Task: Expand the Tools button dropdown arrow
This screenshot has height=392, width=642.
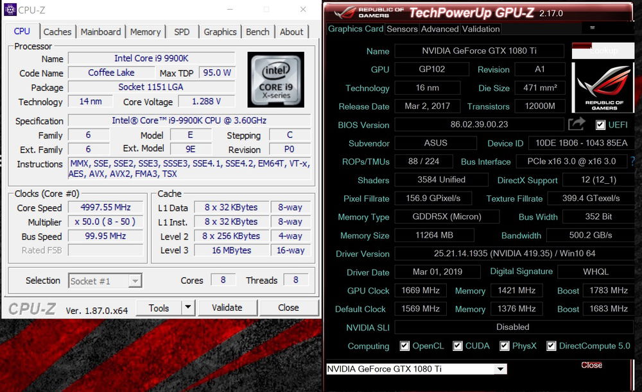Action: (x=187, y=308)
